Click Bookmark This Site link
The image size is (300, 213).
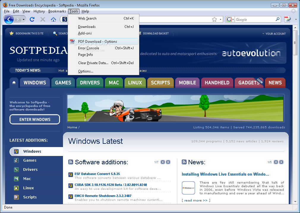pos(27,34)
